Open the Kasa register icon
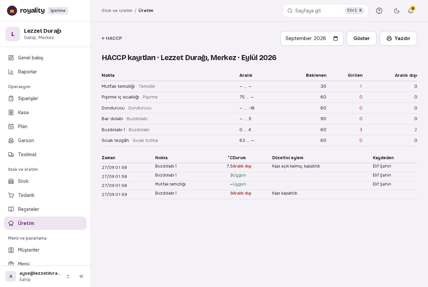428x287 pixels. coord(11,112)
